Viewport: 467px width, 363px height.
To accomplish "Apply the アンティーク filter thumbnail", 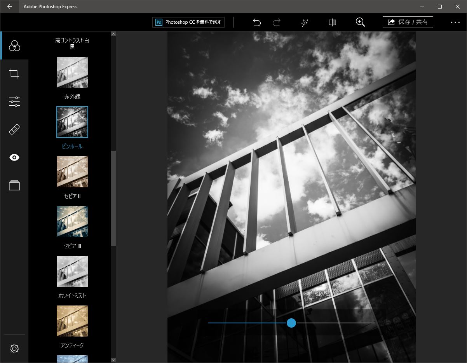I will click(72, 321).
